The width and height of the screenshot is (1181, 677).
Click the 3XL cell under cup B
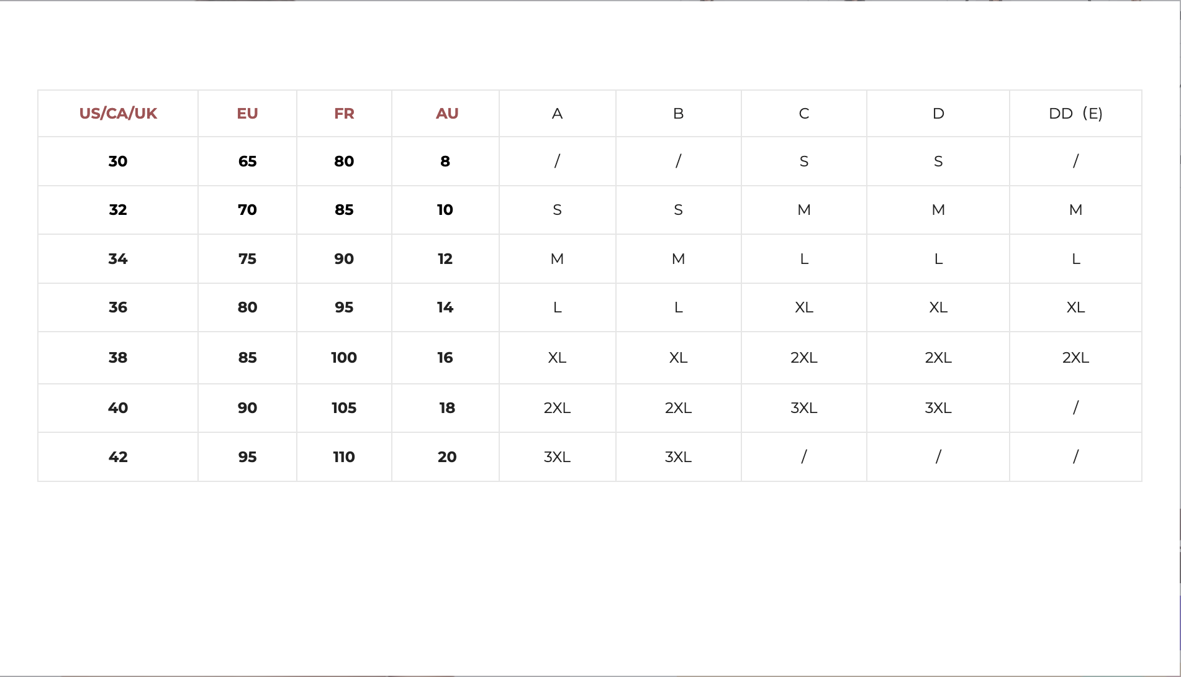point(678,457)
